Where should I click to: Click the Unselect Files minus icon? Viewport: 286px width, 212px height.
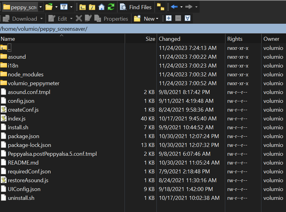pyautogui.click(x=178, y=18)
